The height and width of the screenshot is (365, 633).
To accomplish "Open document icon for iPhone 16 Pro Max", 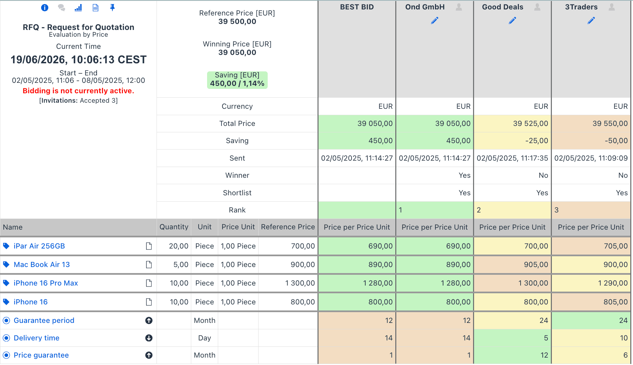I will [x=149, y=283].
